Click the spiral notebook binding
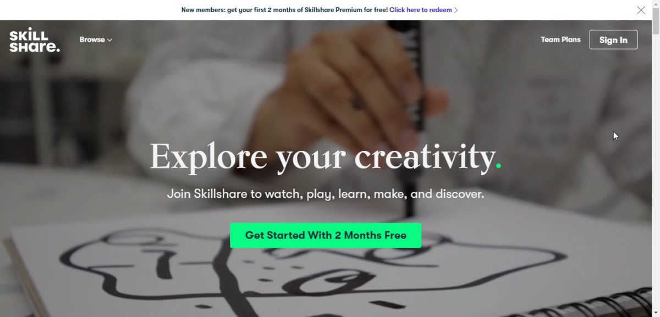This screenshot has height=317, width=660. (621, 299)
